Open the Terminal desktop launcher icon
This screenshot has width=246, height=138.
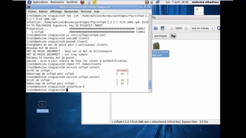click(x=43, y=104)
